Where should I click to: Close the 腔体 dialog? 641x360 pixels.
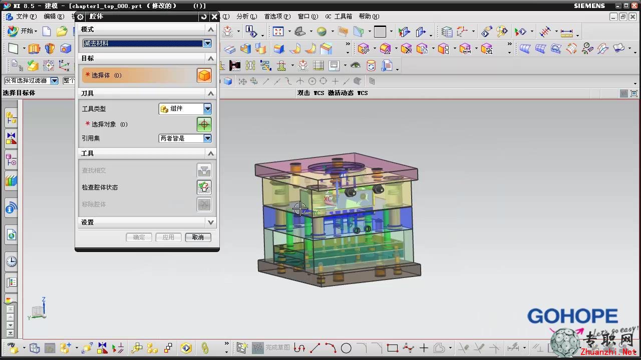click(214, 16)
